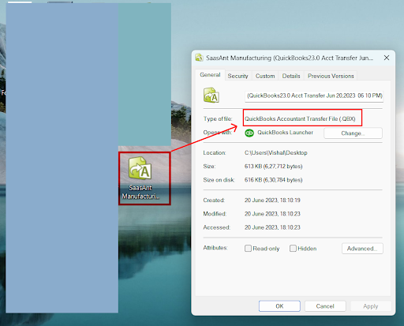This screenshot has width=404, height=326.
Task: Click the file name input field
Action: coord(314,96)
